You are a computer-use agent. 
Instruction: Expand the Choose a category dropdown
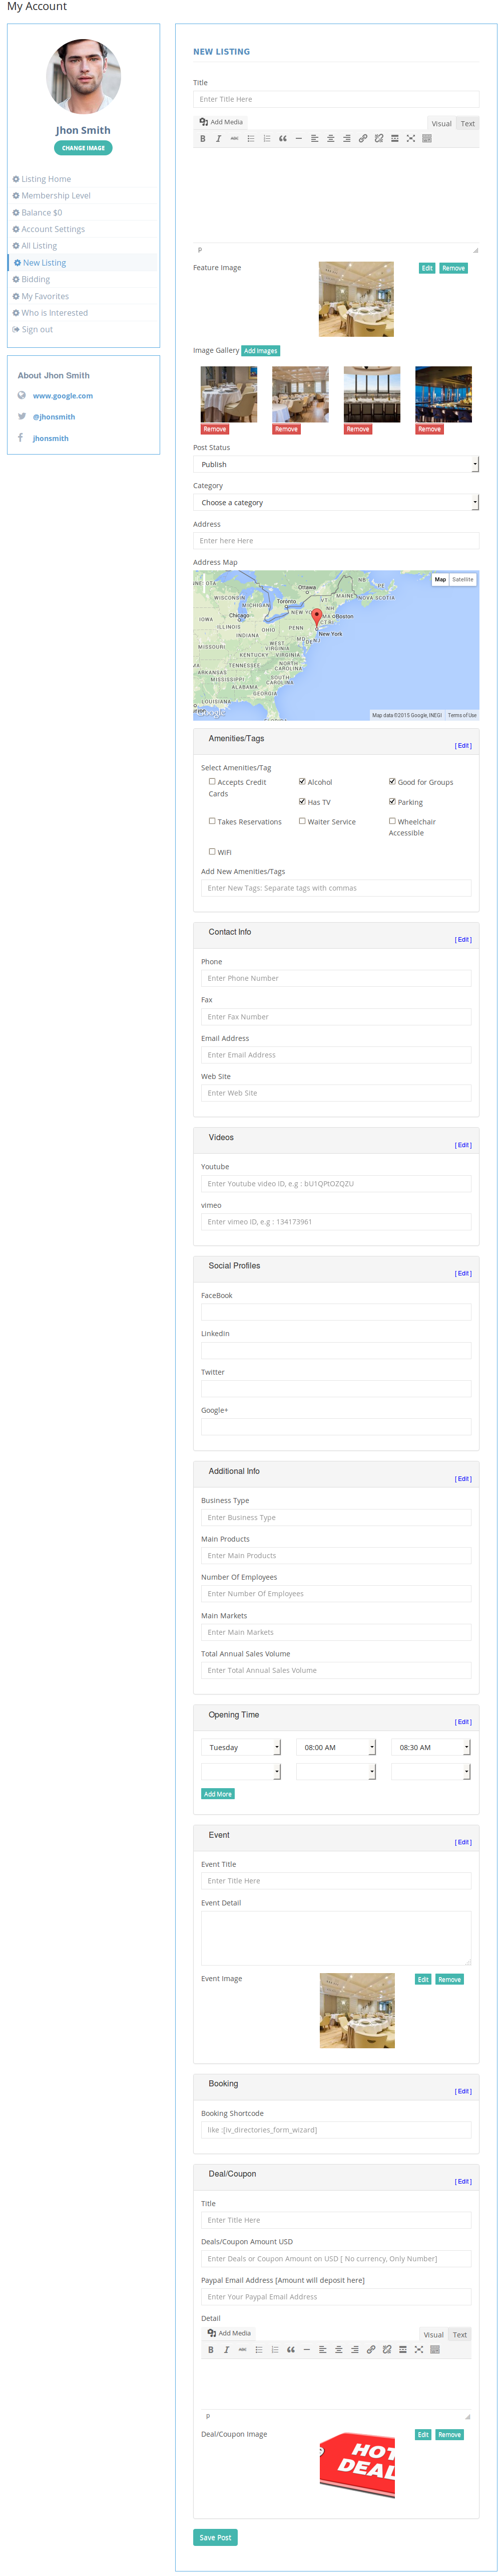335,502
